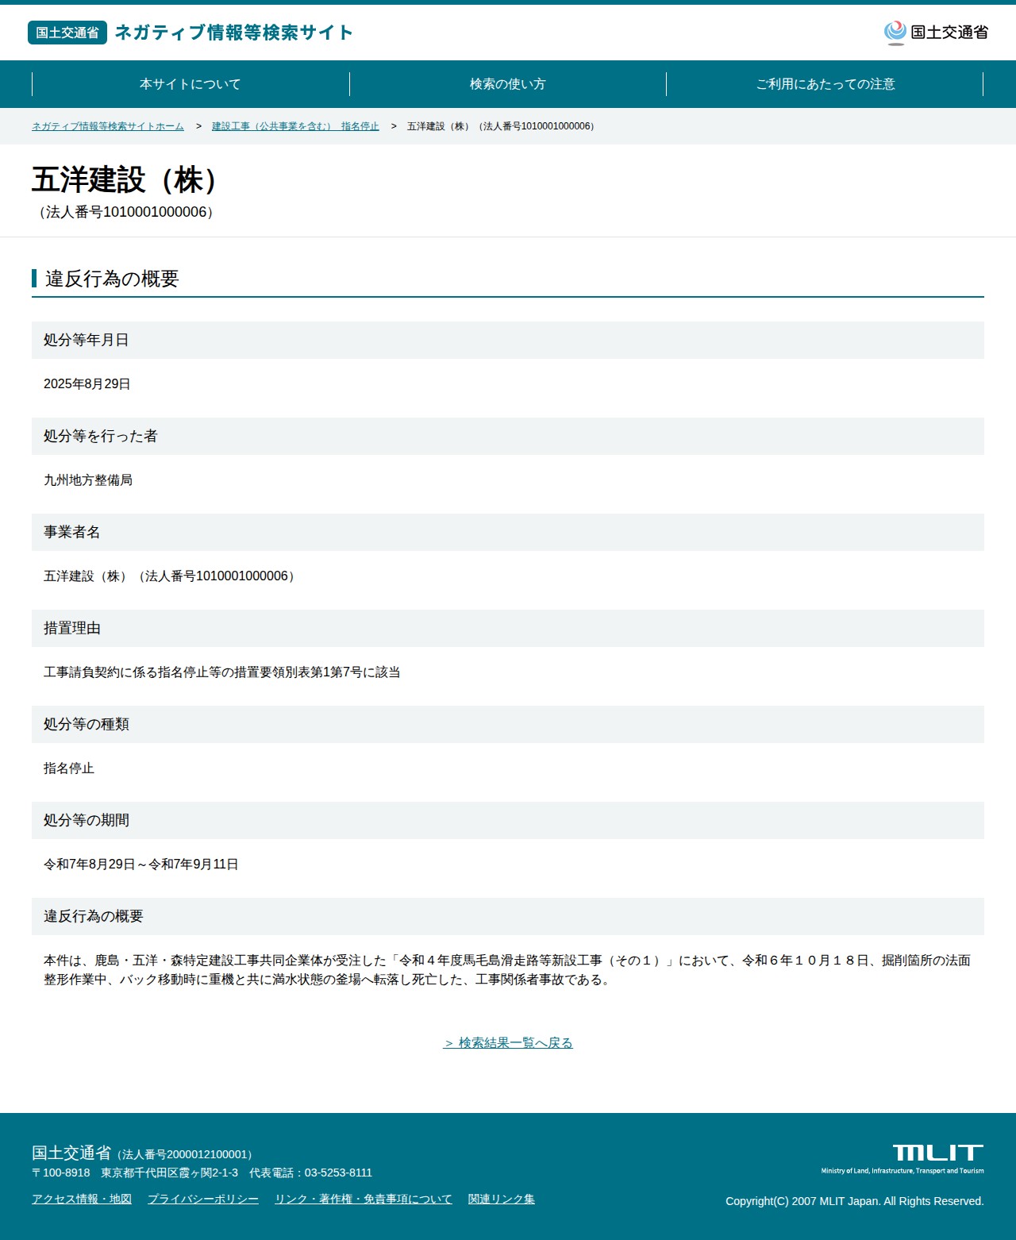Click the 国土交通省 logo at top right
This screenshot has height=1240, width=1016.
(x=936, y=33)
